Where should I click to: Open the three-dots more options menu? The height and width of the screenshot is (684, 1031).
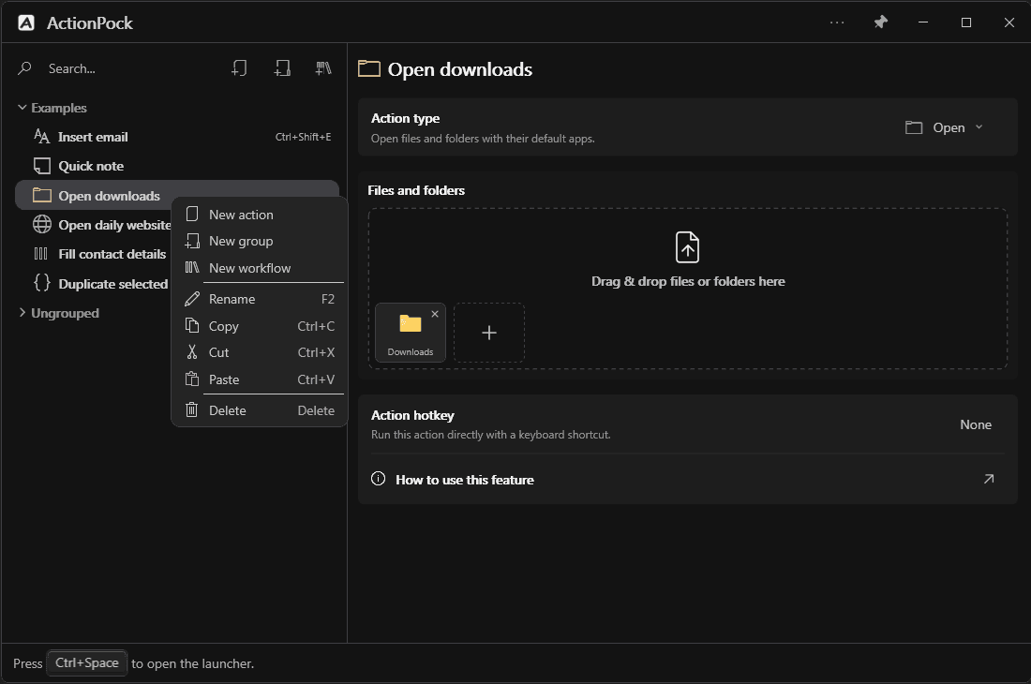tap(837, 22)
